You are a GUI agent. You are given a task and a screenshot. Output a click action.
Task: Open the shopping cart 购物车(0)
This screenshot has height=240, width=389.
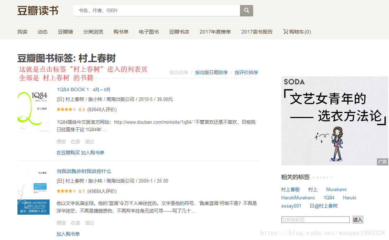pyautogui.click(x=297, y=32)
